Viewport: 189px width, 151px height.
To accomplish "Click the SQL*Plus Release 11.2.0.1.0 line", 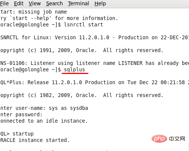I will tap(94, 82).
